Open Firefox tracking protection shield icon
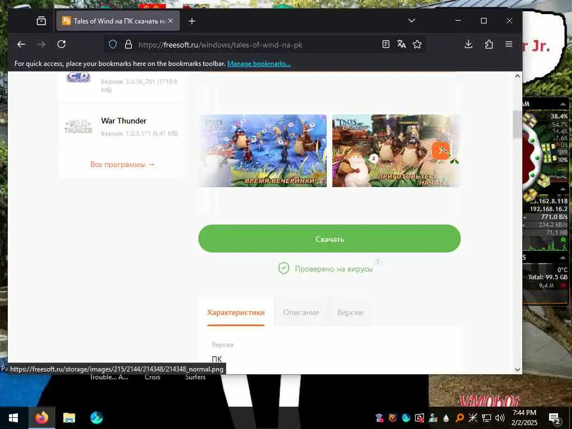Viewport: 572px width, 429px height. pos(113,45)
